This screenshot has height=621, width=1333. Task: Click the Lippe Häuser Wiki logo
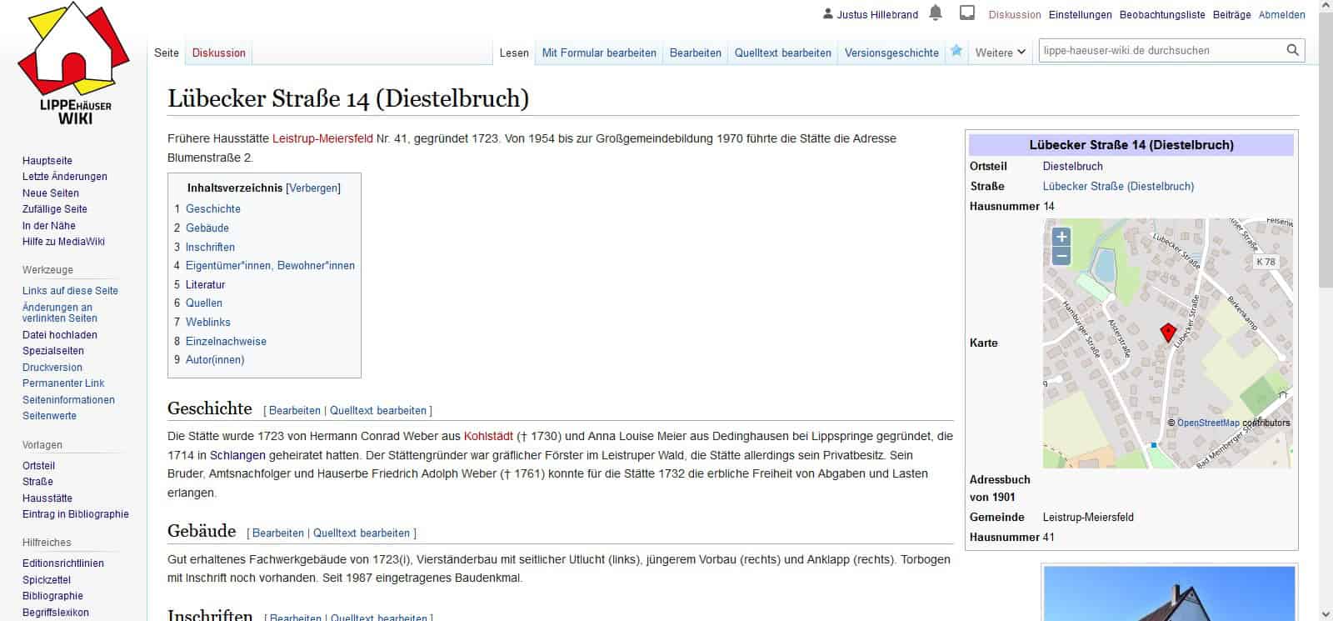[73, 65]
